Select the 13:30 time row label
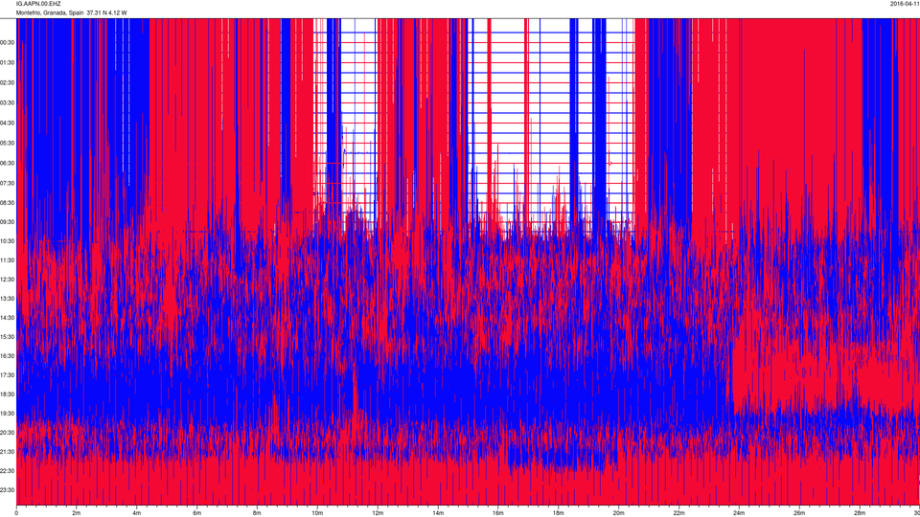Screen dimensions: 920x517 (7, 299)
